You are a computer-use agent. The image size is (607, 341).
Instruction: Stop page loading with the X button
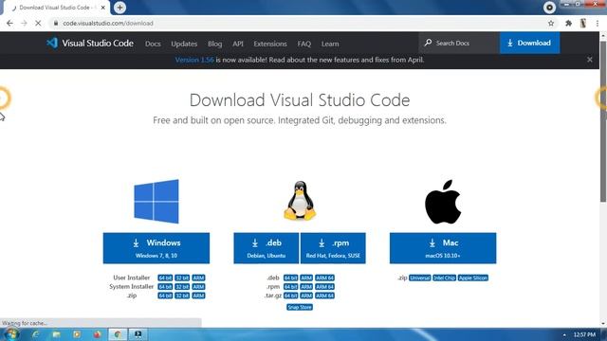pos(38,23)
